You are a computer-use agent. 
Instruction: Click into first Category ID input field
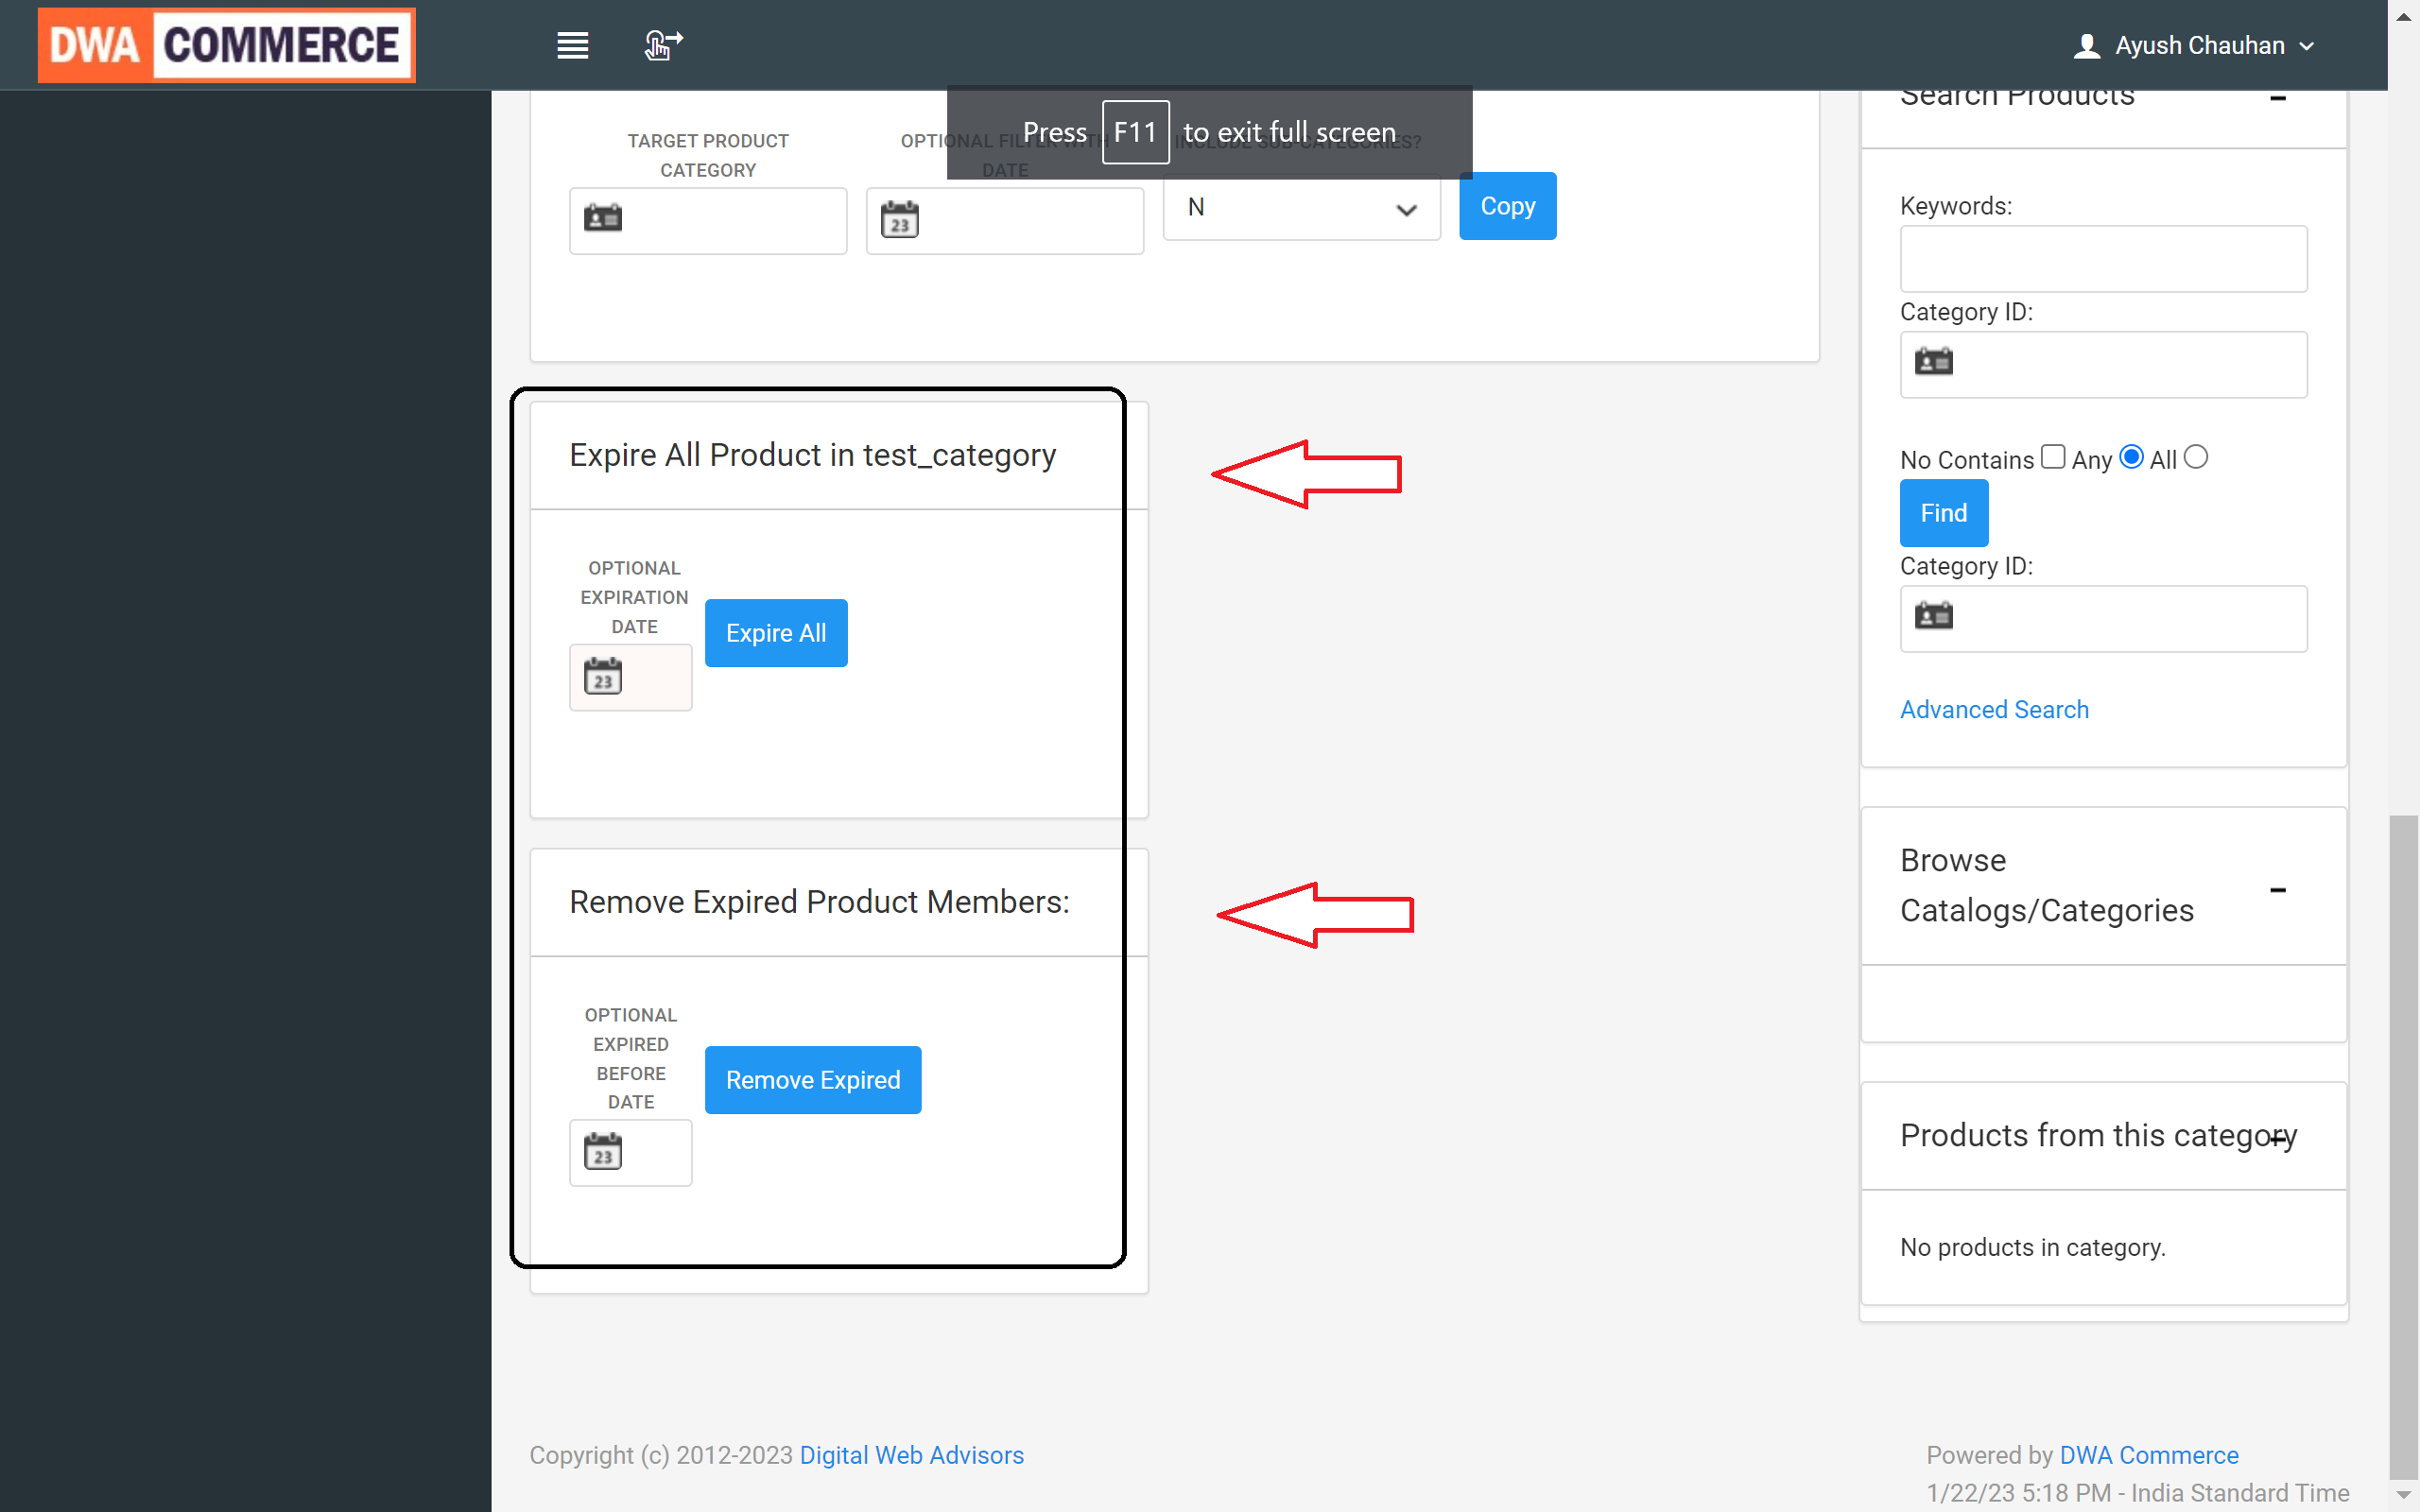coord(2103,365)
